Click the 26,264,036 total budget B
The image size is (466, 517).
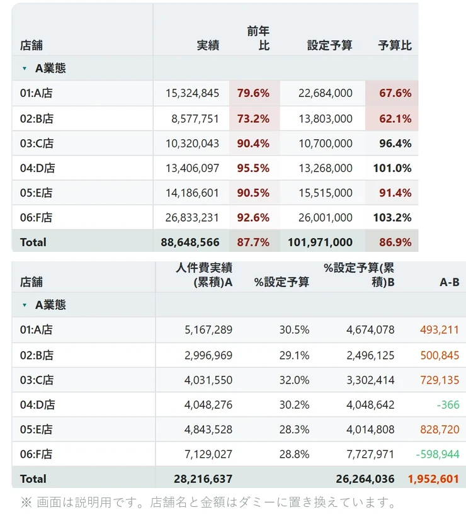[x=365, y=479]
